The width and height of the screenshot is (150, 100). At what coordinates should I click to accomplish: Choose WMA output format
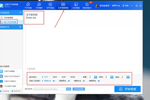[72, 77]
